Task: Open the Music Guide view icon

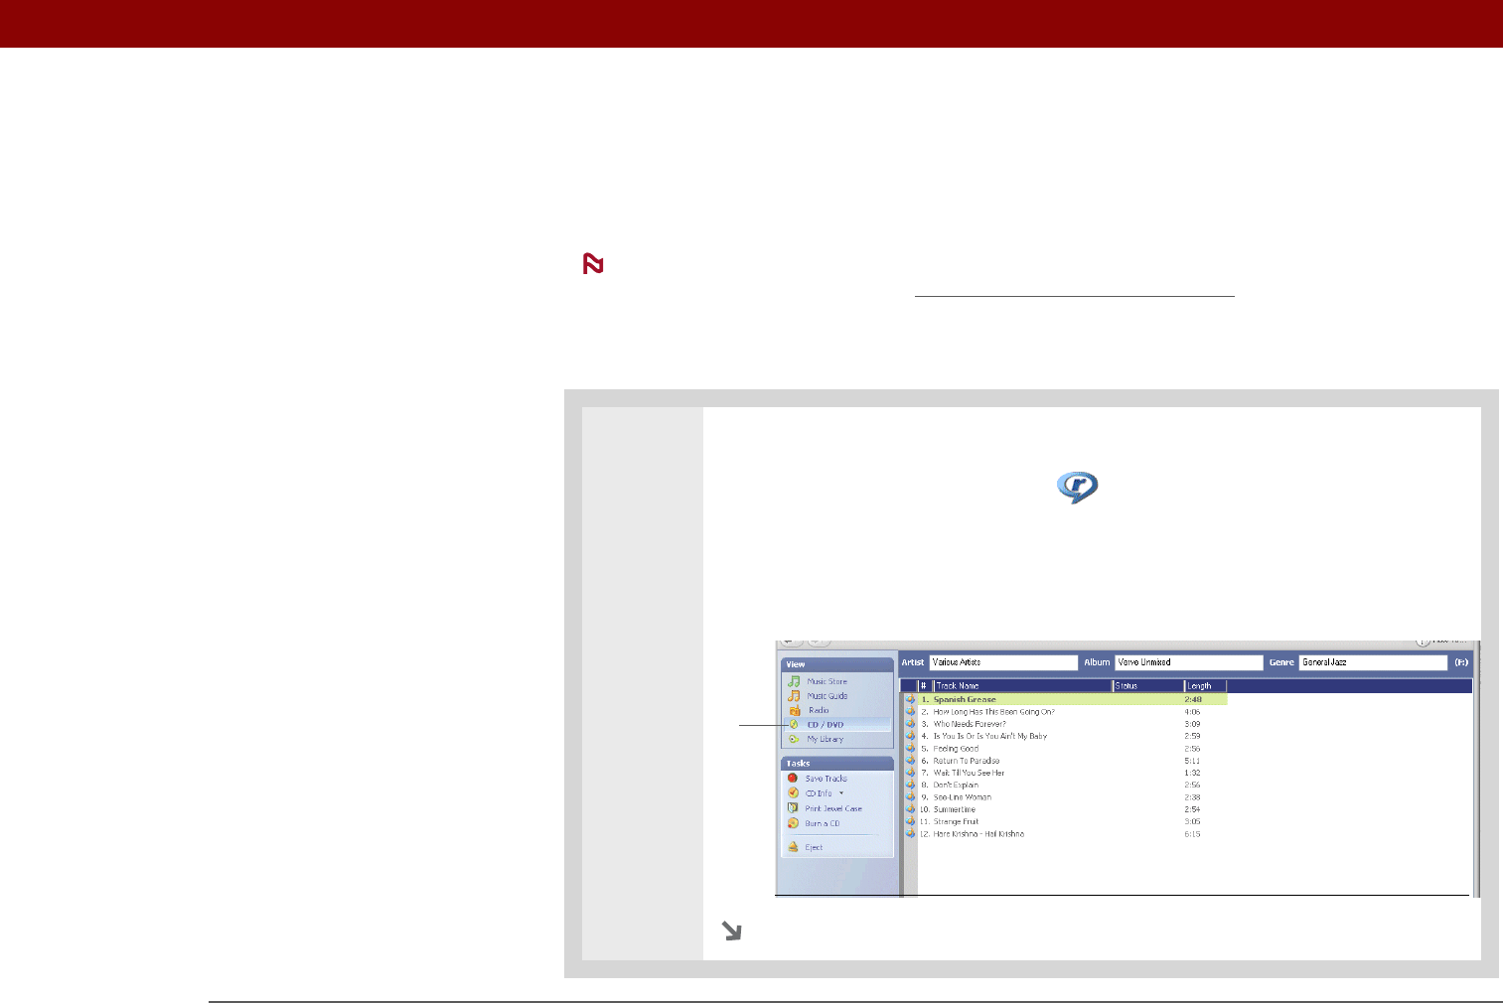Action: click(x=794, y=696)
